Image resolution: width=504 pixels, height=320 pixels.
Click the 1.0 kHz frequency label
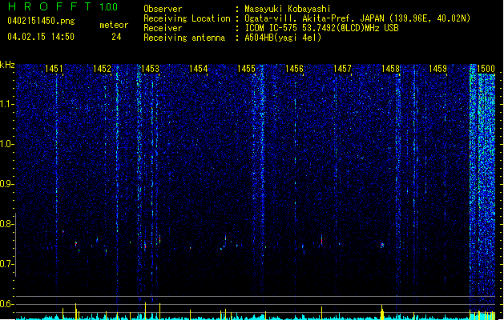tap(7, 144)
